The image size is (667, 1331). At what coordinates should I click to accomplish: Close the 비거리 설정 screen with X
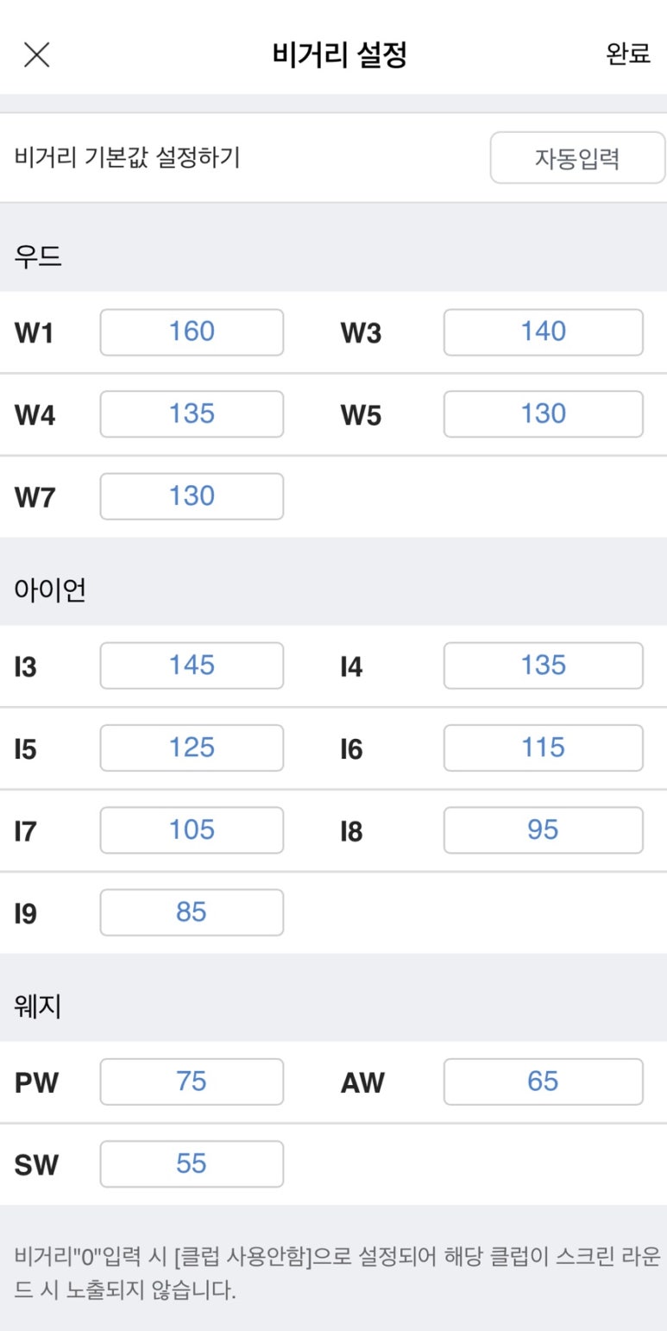(37, 54)
